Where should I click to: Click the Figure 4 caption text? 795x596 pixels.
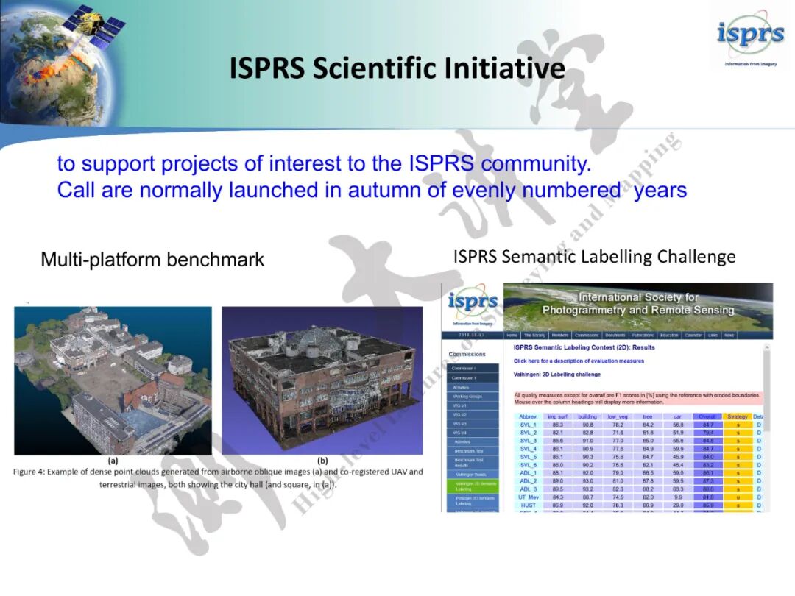(218, 478)
